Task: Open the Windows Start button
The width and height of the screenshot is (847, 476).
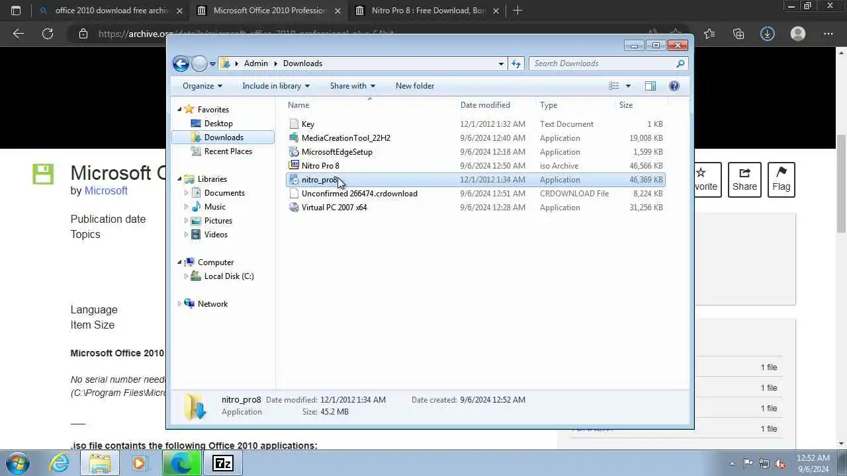Action: pyautogui.click(x=18, y=463)
